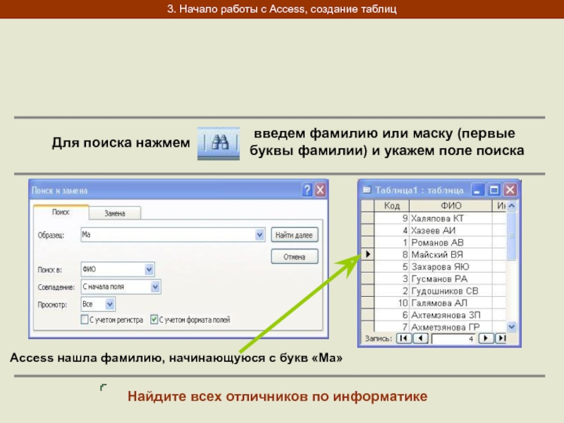
Task: Go to next record navigation button
Action: pos(486,339)
